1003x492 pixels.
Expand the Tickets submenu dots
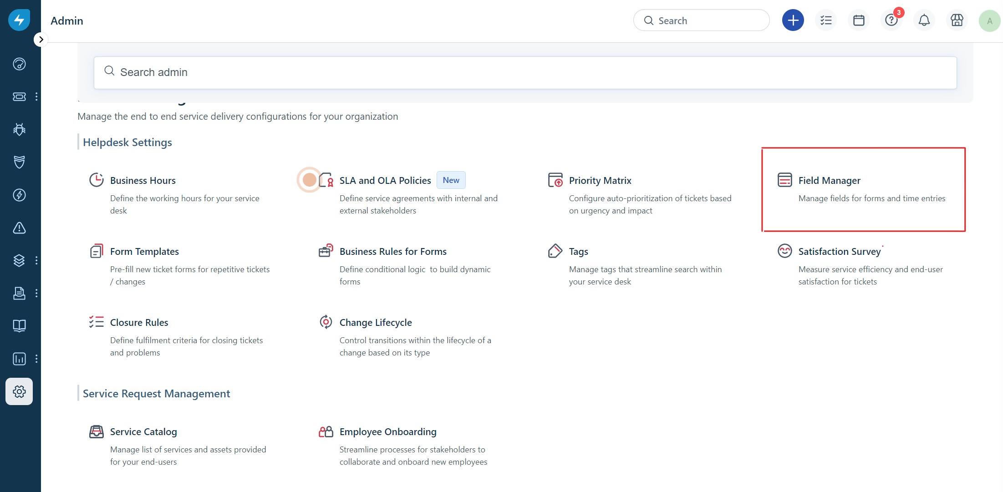click(x=36, y=96)
